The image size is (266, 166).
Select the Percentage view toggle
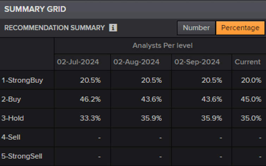(240, 28)
